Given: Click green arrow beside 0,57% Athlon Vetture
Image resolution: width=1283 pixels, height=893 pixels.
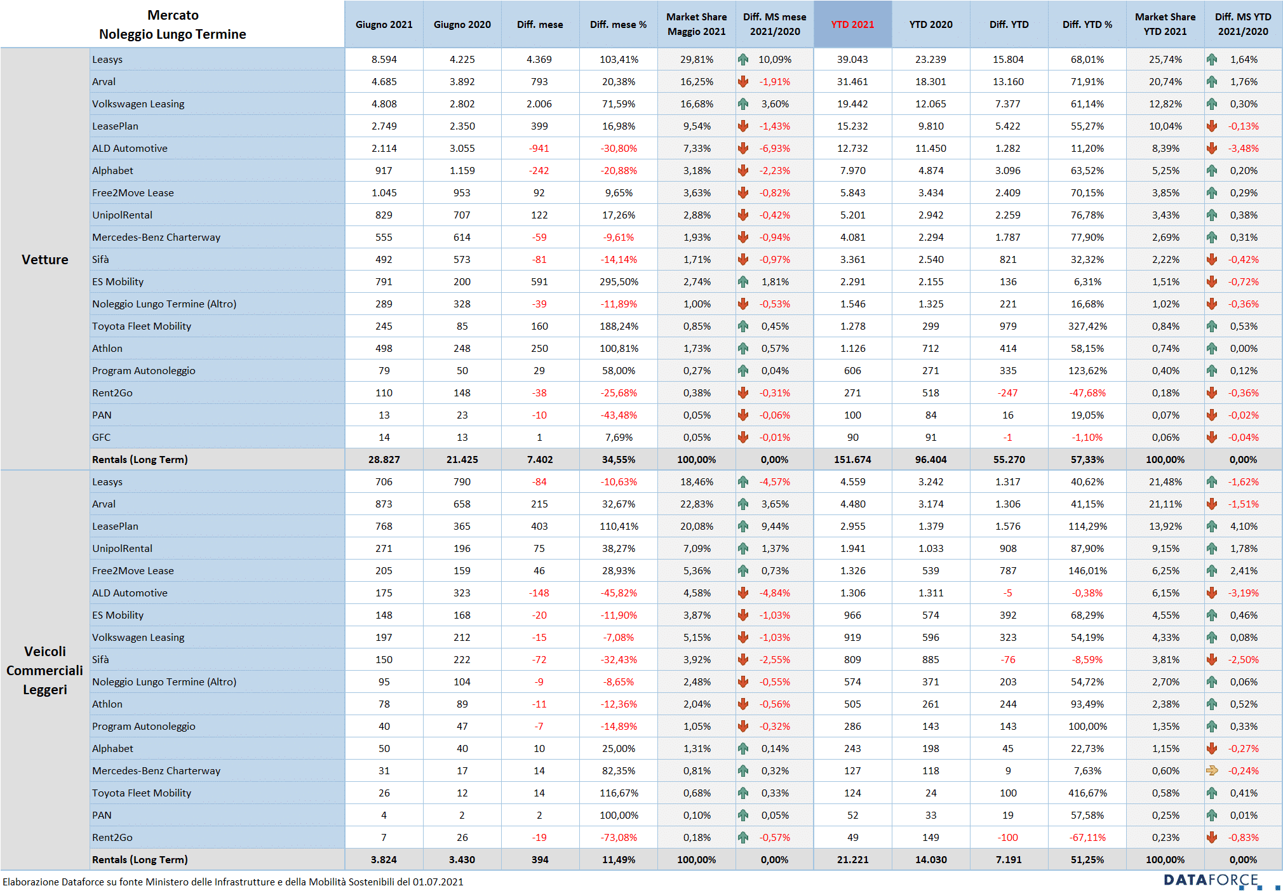Looking at the screenshot, I should tap(743, 349).
